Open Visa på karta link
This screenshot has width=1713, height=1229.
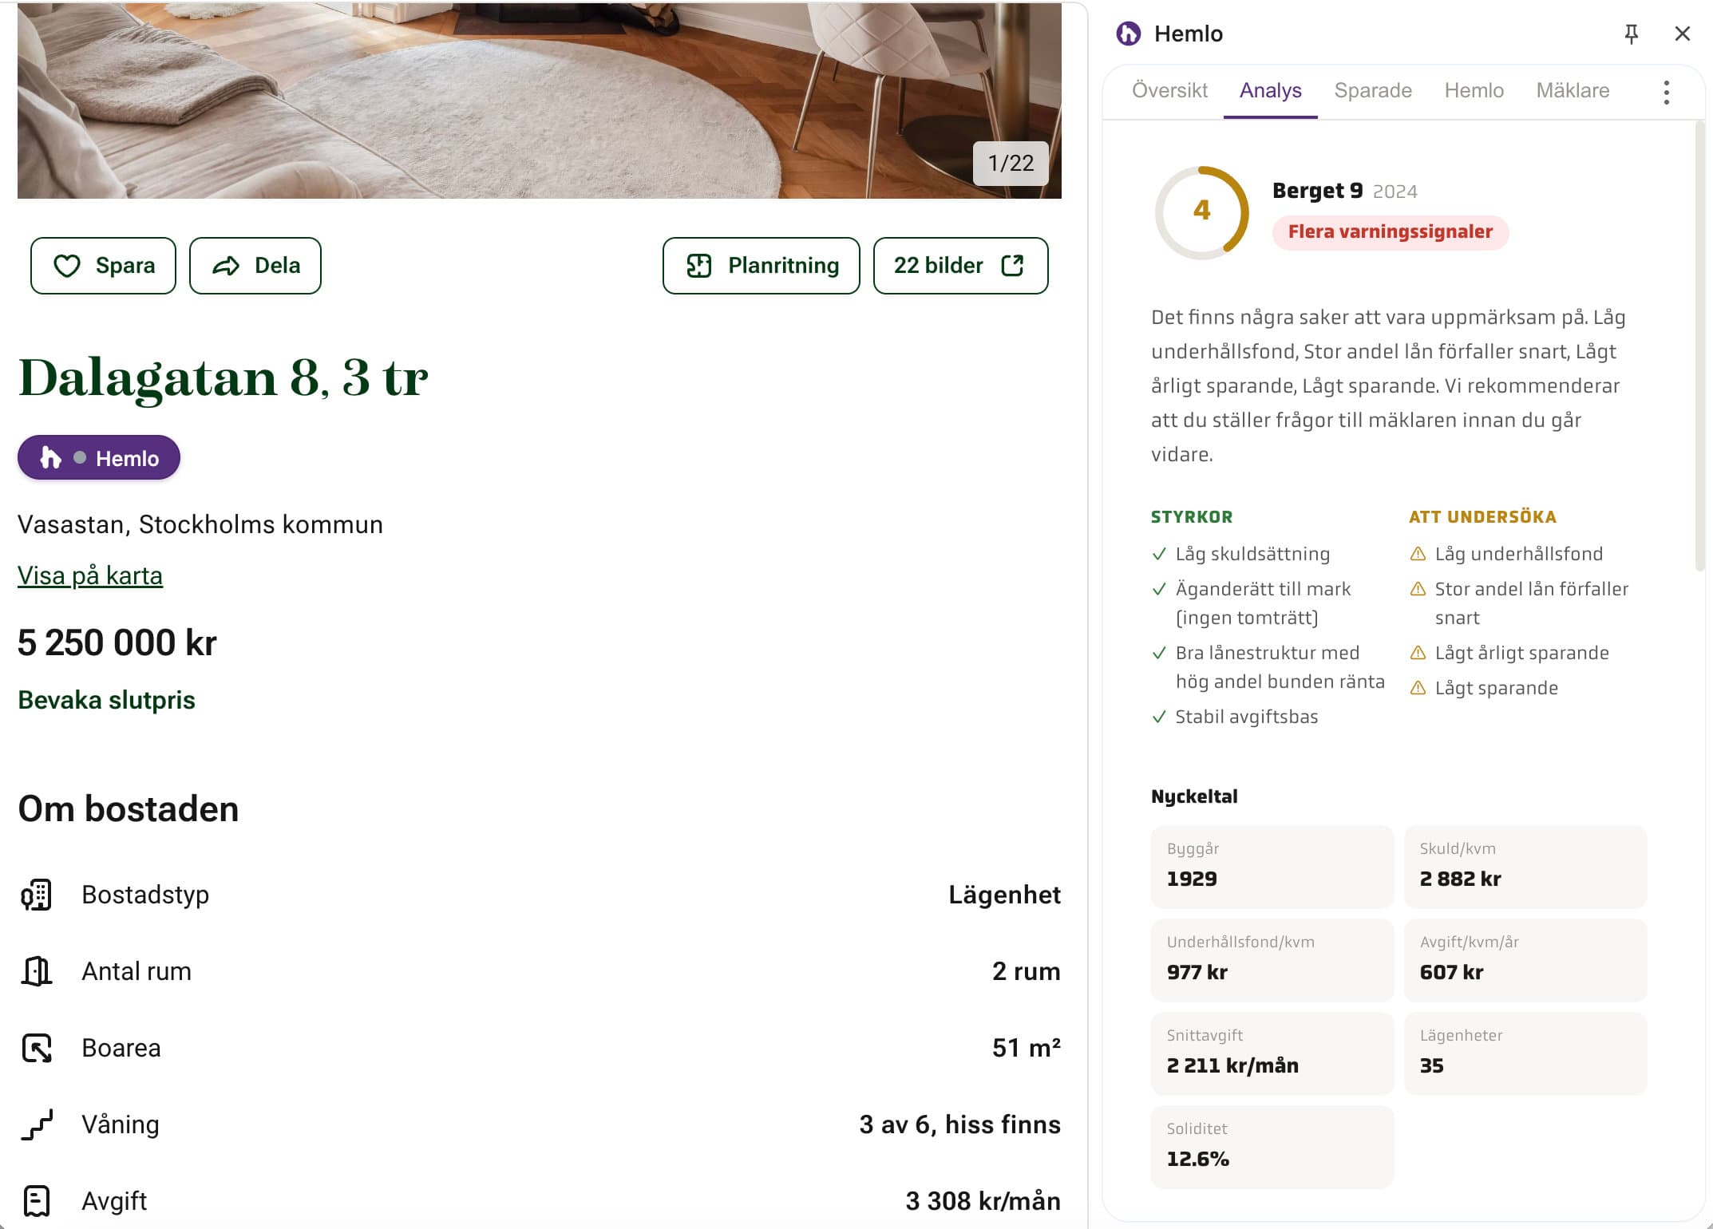pos(89,575)
